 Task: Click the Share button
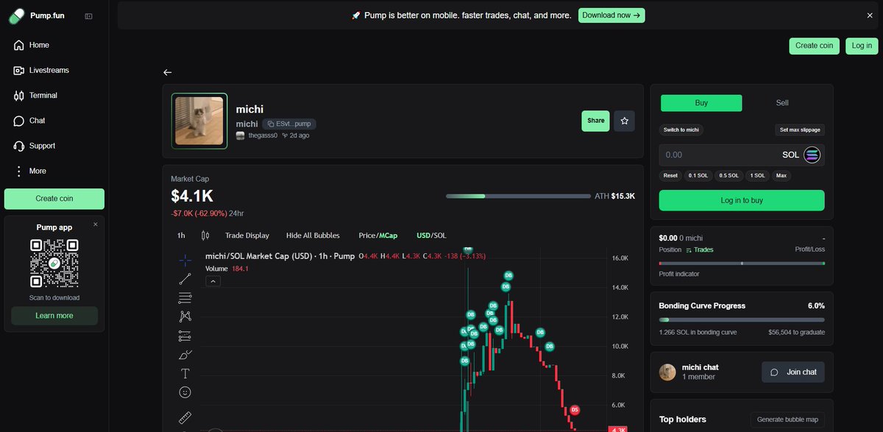(595, 121)
